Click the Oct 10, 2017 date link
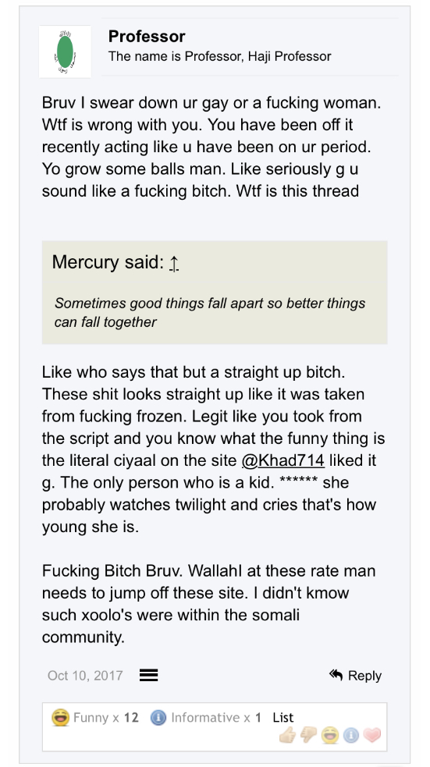 point(85,676)
